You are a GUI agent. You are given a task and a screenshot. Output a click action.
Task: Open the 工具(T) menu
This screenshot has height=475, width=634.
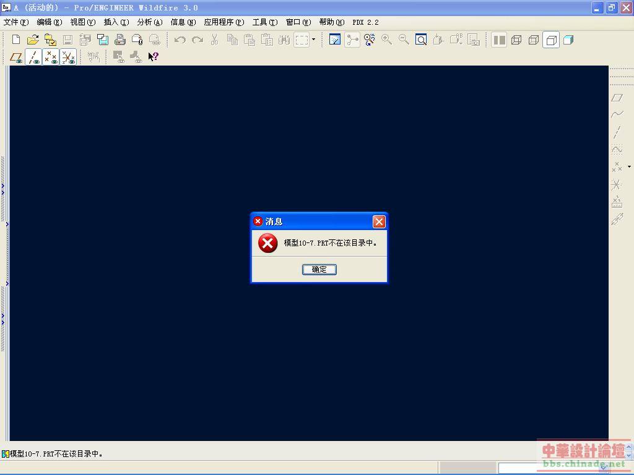265,22
